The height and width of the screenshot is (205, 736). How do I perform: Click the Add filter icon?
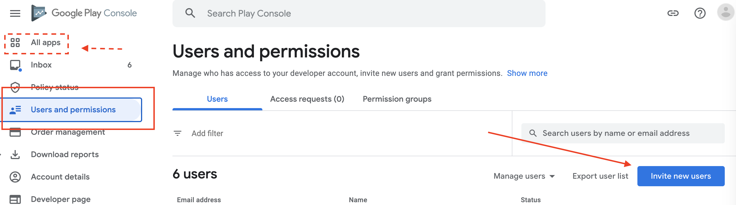coord(178,133)
